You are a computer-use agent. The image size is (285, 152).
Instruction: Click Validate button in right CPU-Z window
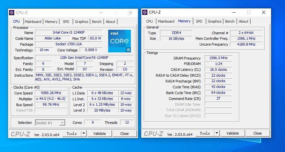click(x=233, y=133)
